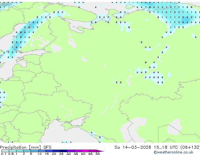Click the 'Precipitation [mm]' title text

coord(21,147)
